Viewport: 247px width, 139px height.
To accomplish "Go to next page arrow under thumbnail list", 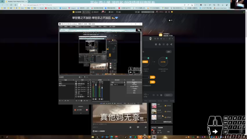I will point(156,122).
